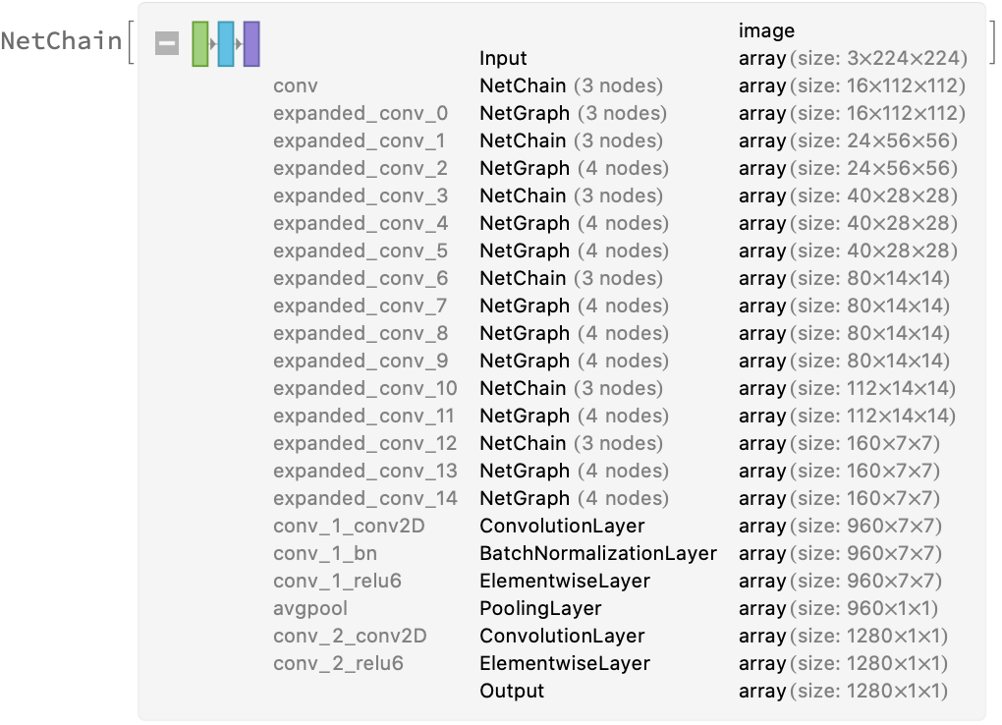Screen dimensions: 1002x725
Task: Click the NetChain layer diagram icon
Action: pos(226,44)
